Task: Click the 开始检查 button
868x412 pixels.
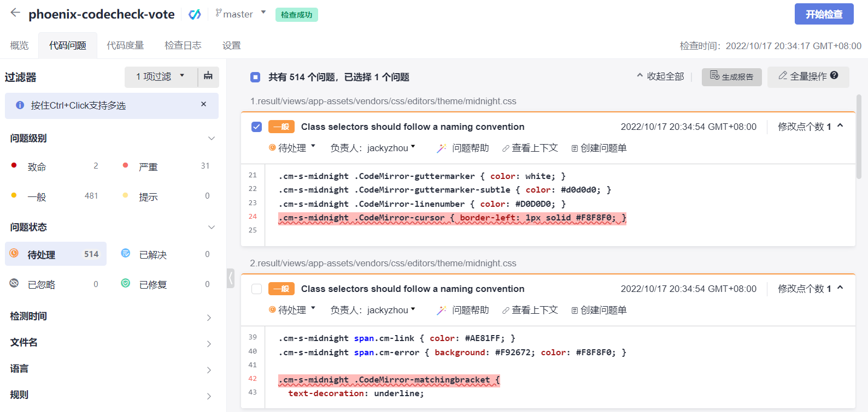Action: point(824,14)
